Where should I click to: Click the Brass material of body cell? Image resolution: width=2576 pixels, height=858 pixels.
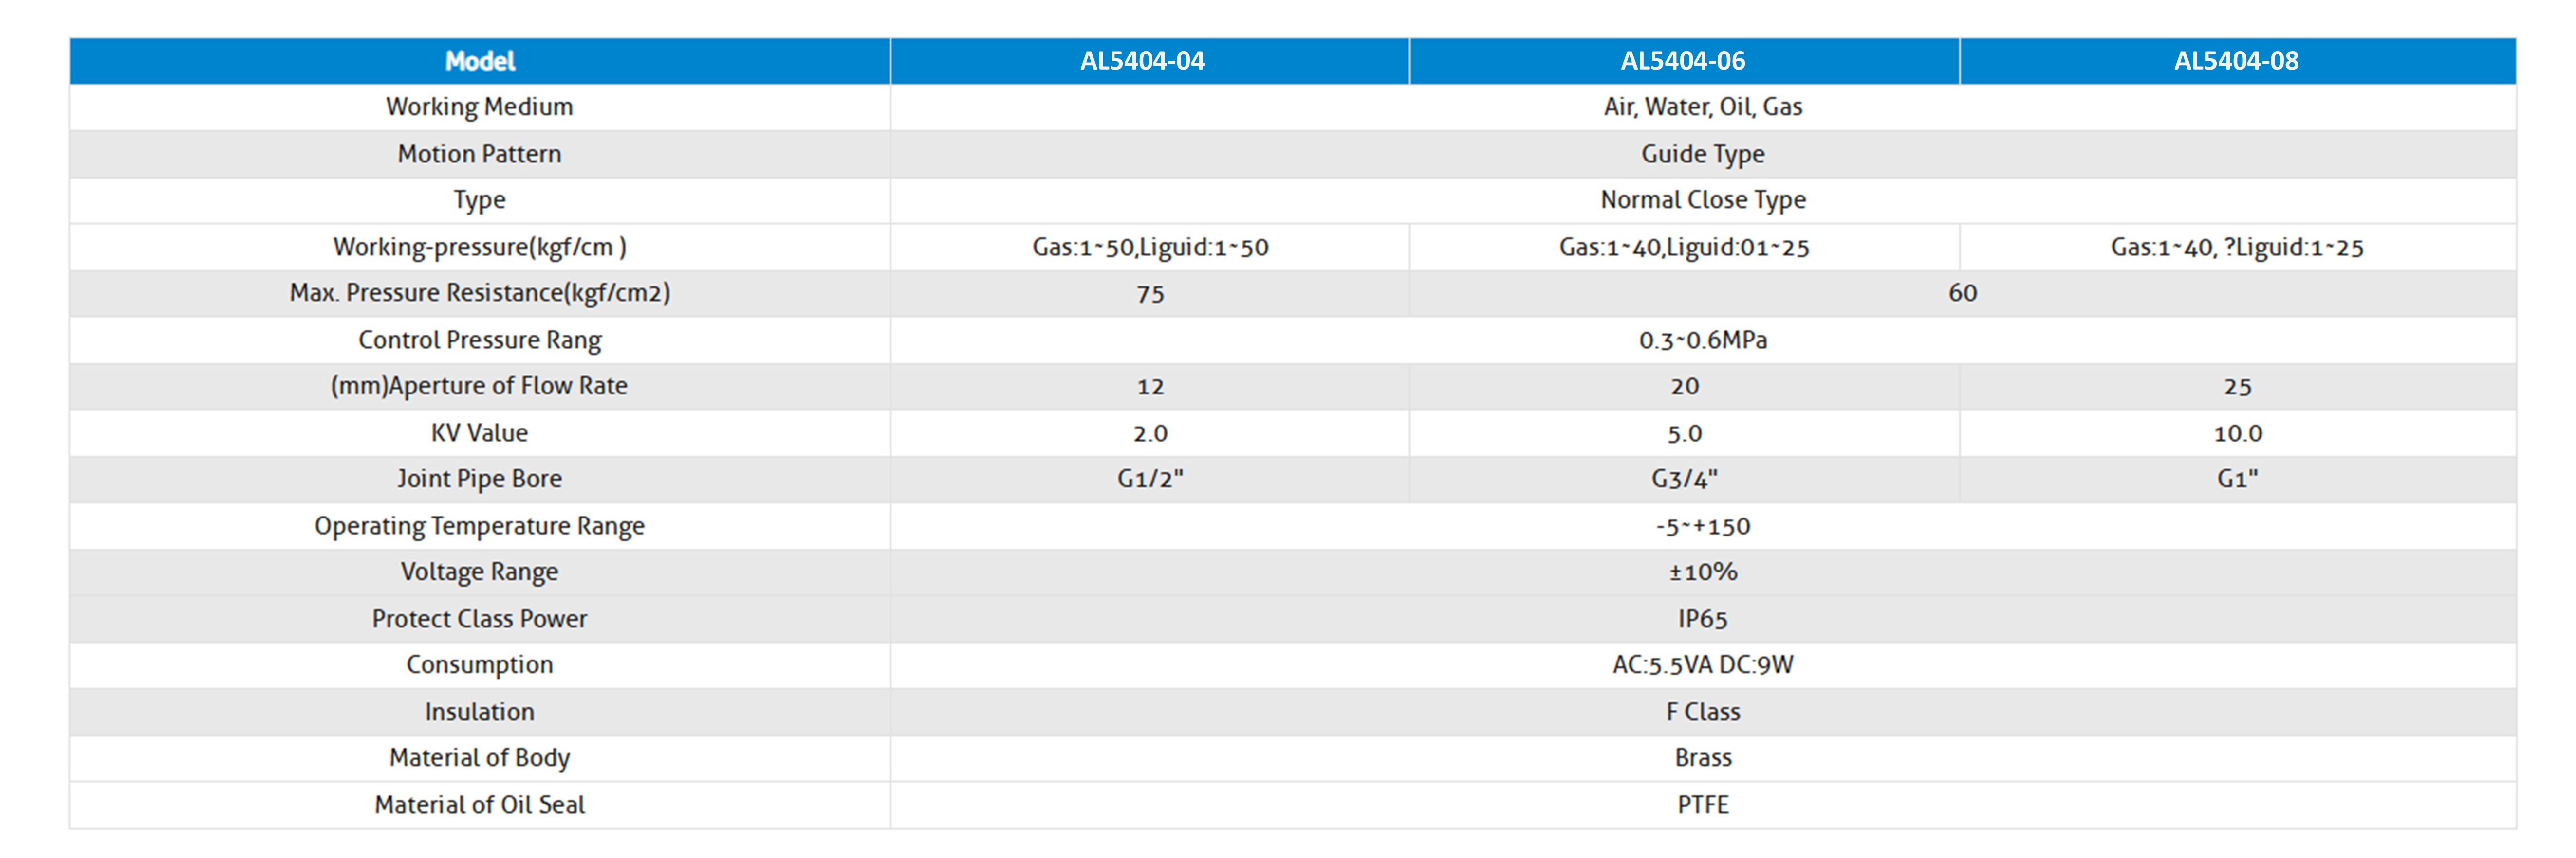(1703, 758)
